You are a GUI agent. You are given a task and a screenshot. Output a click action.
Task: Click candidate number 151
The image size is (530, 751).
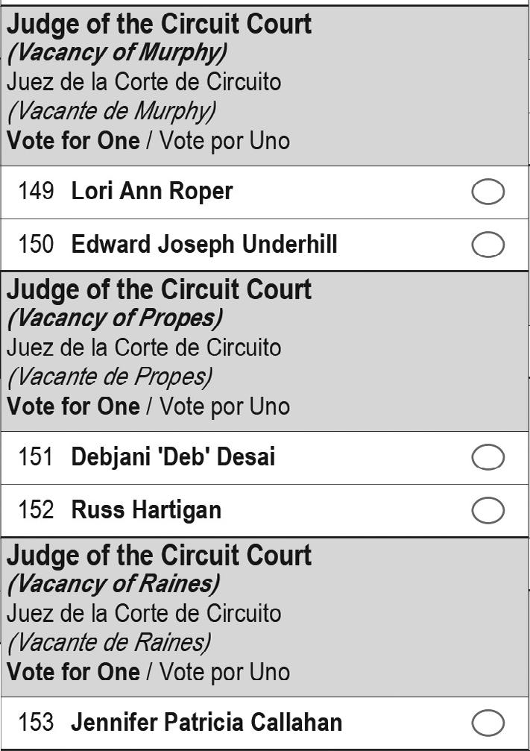coord(36,457)
